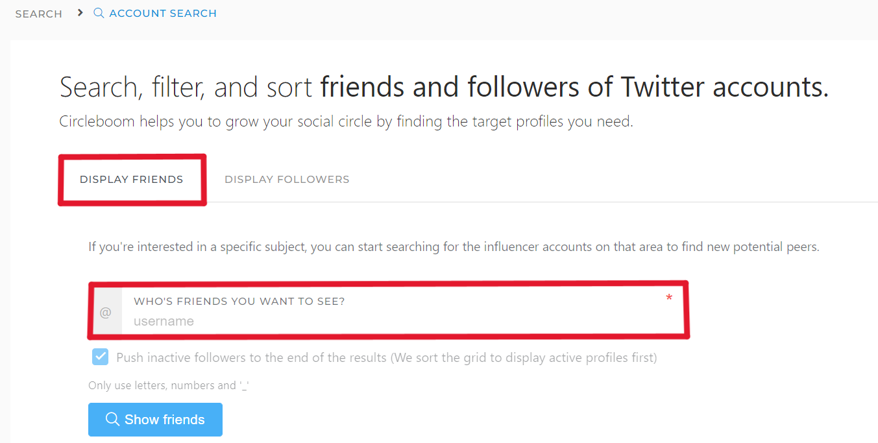
Task: Collapse the DISPLAY FRIENDS section tab
Action: coord(132,179)
